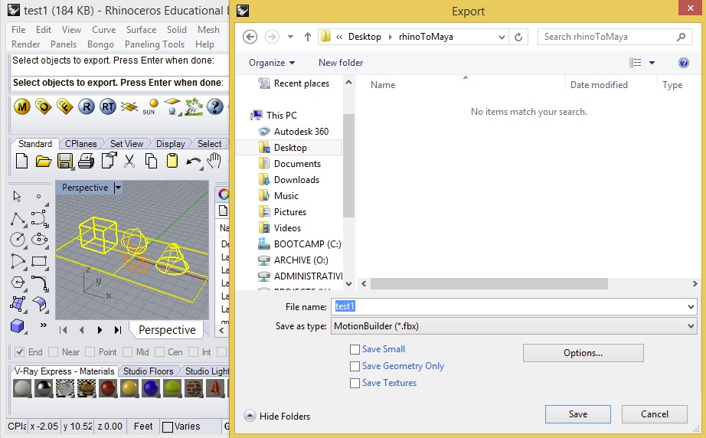This screenshot has height=438, width=706.
Task: Expand more tools chevron in Rhino sidebar
Action: [43, 325]
